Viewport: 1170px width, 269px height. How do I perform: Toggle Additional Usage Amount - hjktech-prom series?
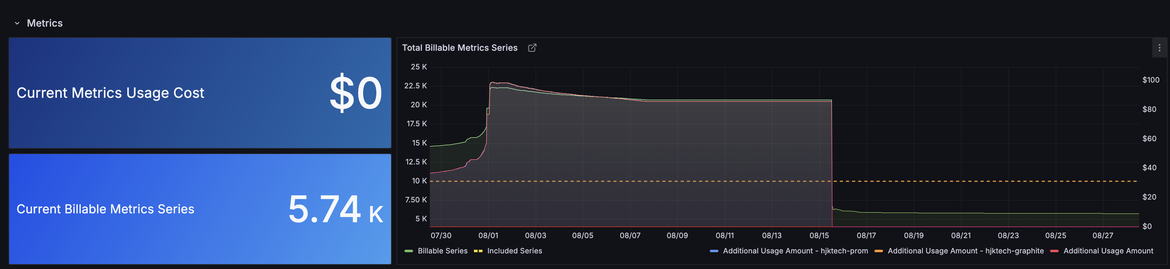(x=795, y=251)
